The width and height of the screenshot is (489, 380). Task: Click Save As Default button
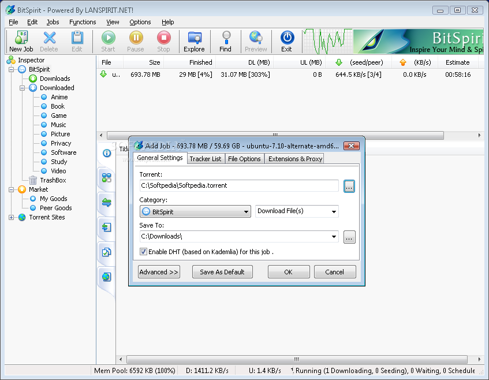coord(222,272)
